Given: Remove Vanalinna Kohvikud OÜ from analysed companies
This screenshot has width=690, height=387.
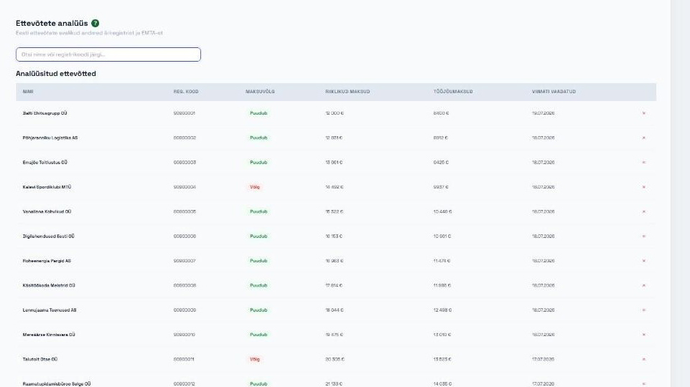Looking at the screenshot, I should (644, 211).
